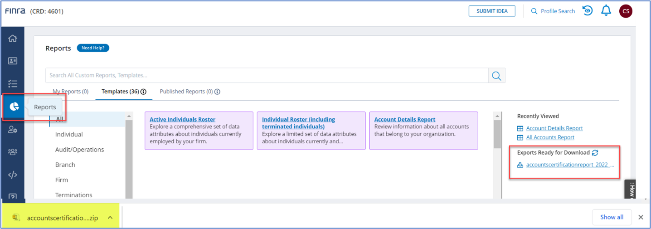651x229 pixels.
Task: Click the people group sidebar icon
Action: coord(13,152)
